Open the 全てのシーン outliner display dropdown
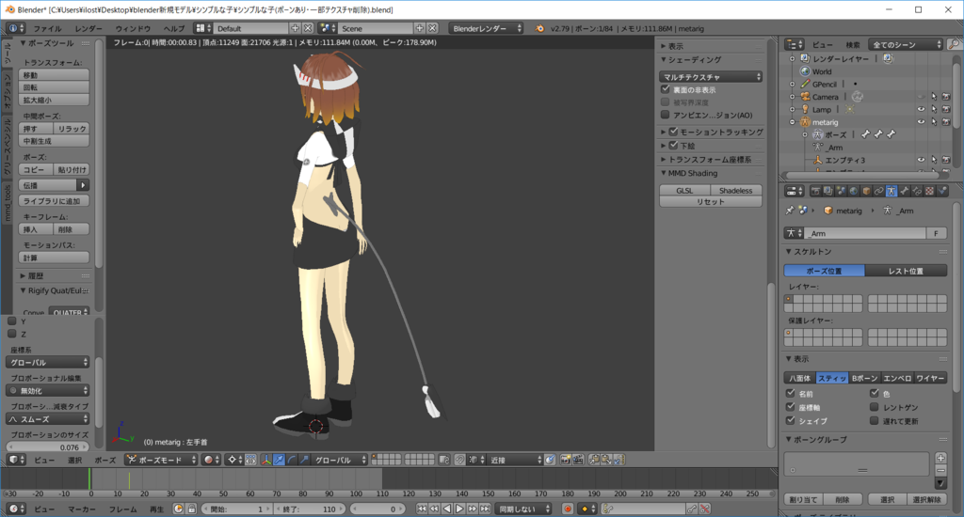The width and height of the screenshot is (964, 517). pyautogui.click(x=906, y=44)
